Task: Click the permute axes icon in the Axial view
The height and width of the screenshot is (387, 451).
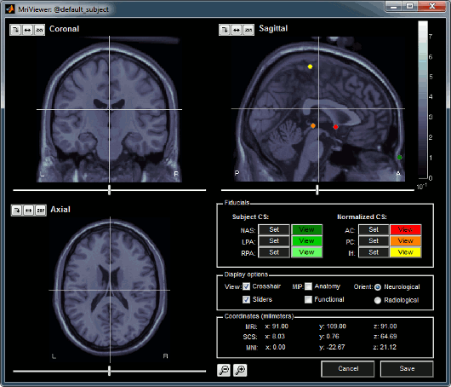Action: pos(41,210)
